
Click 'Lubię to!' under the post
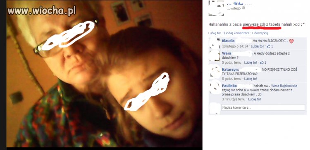click(x=215, y=33)
